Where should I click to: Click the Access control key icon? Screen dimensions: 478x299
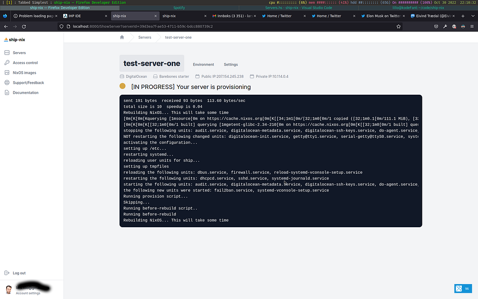pos(7,63)
